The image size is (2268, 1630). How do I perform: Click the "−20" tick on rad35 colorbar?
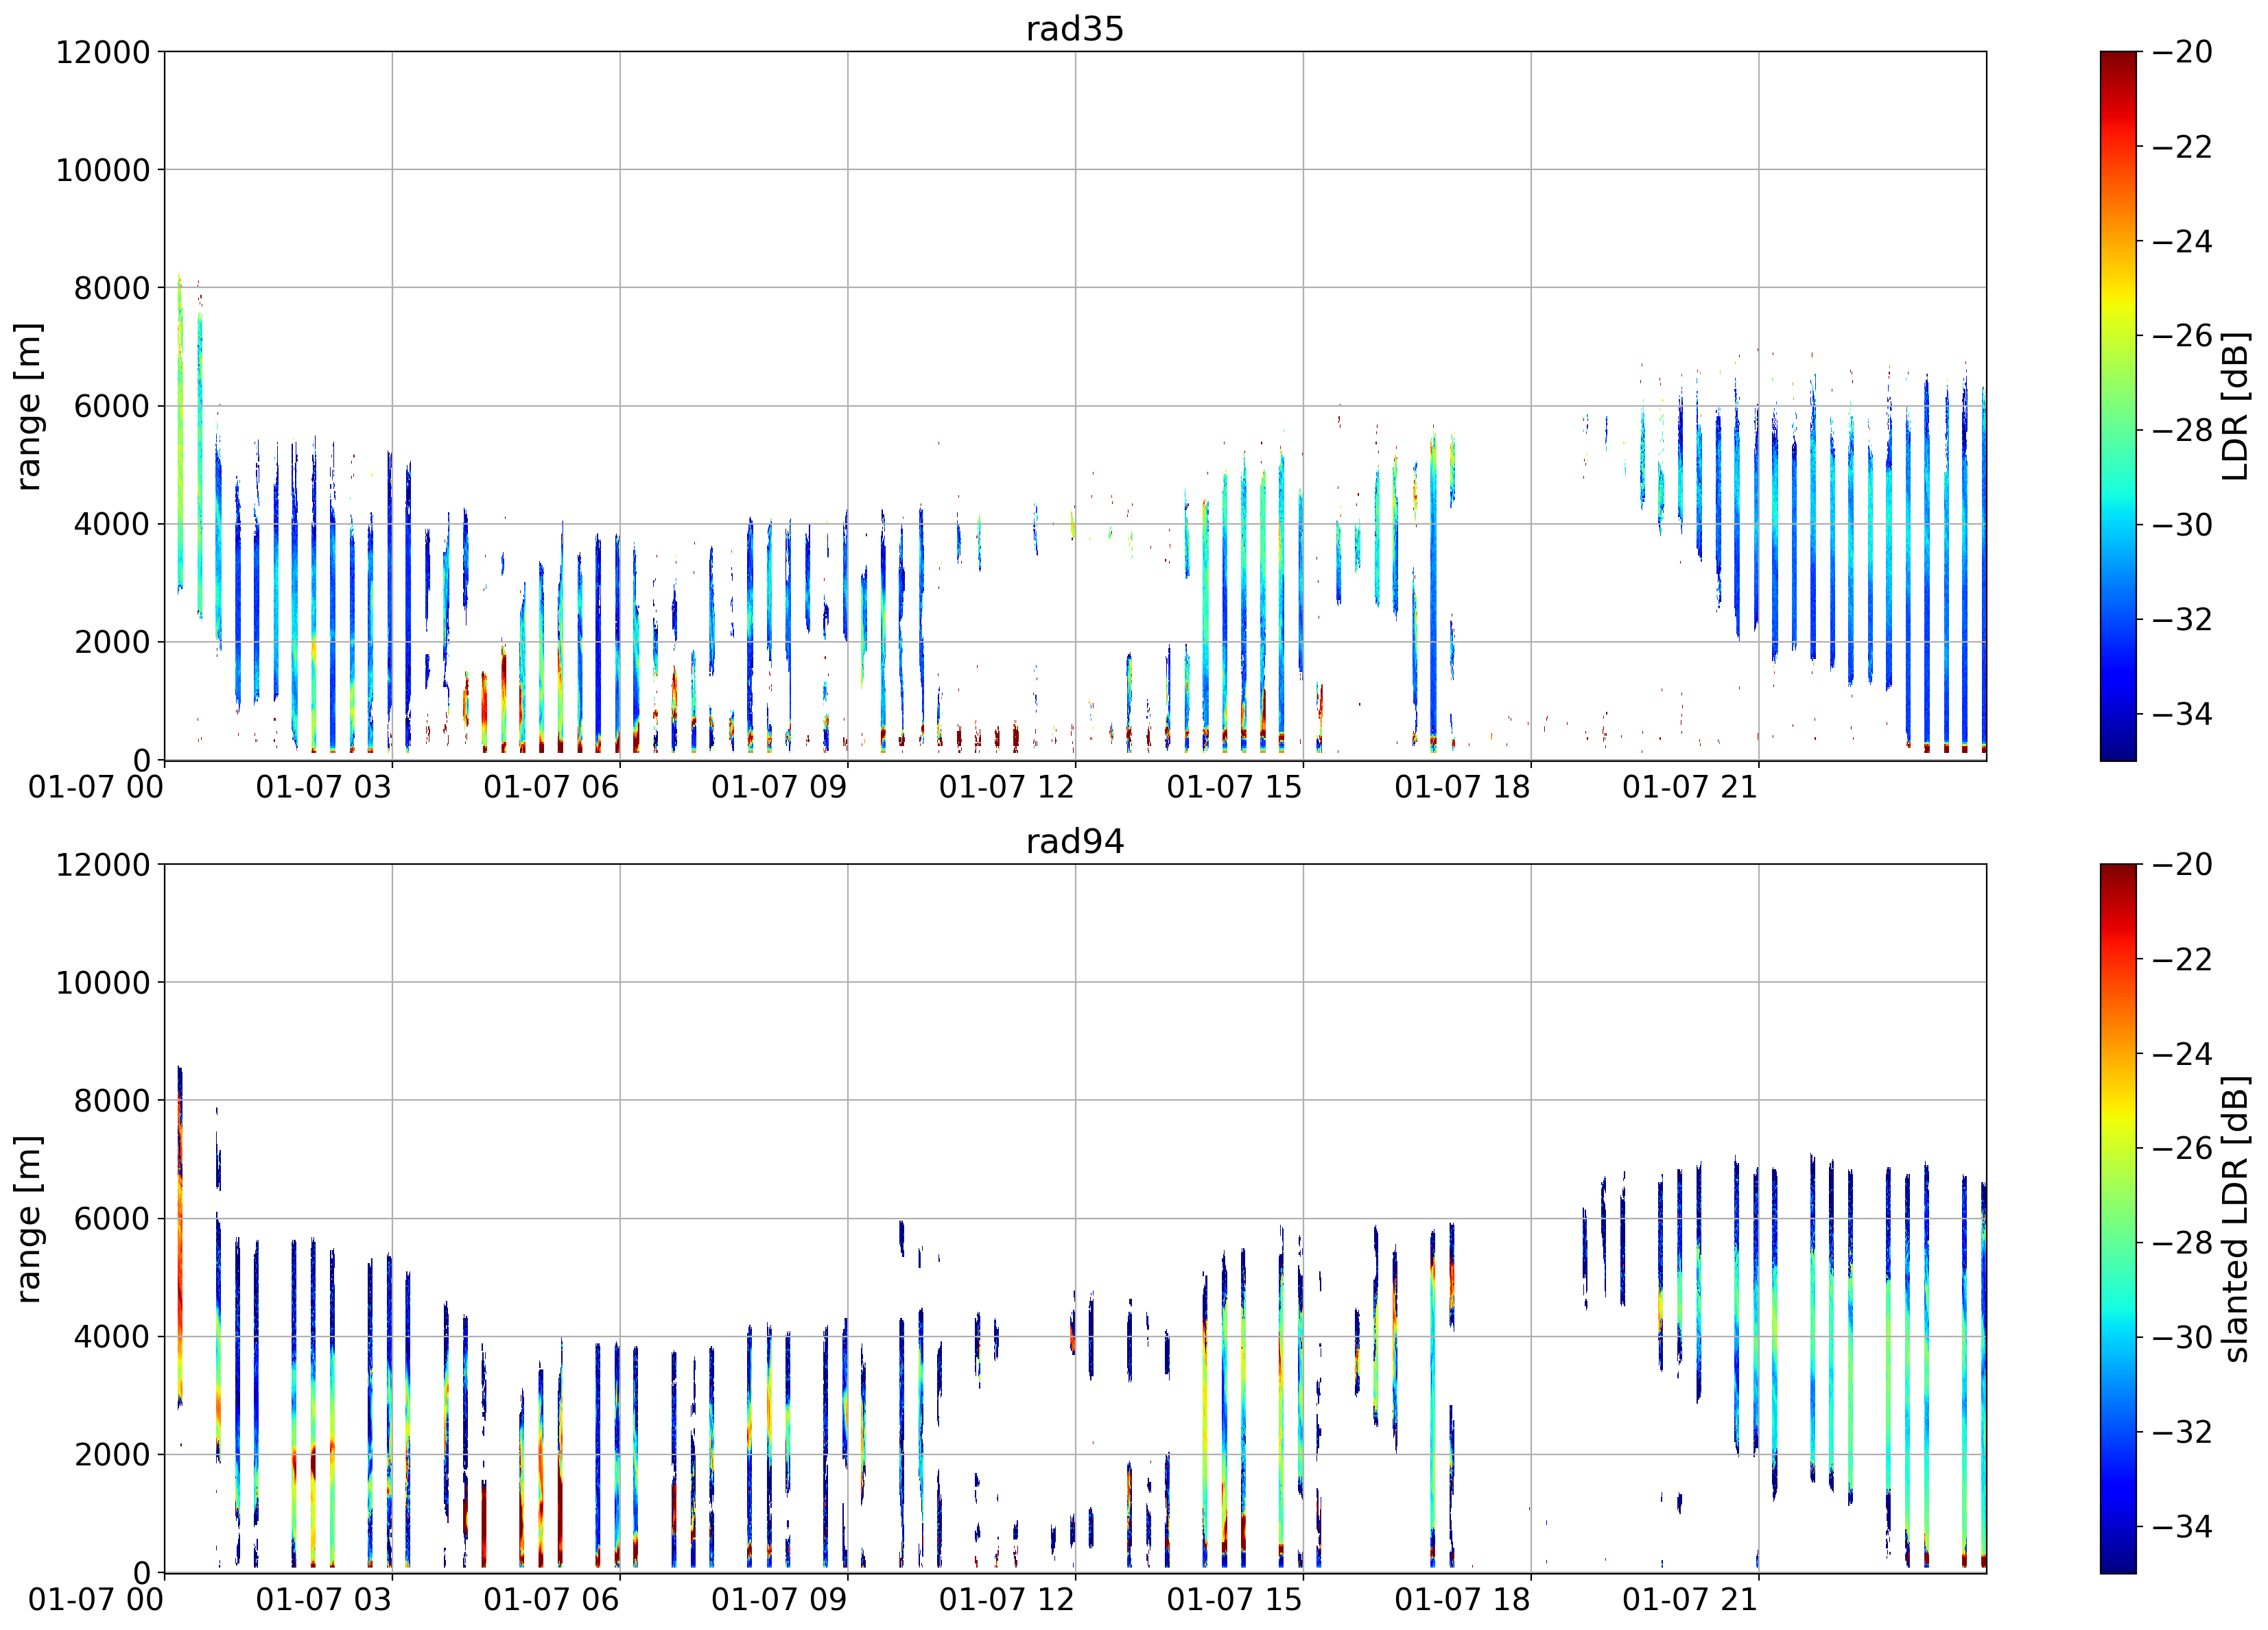coord(2182,52)
